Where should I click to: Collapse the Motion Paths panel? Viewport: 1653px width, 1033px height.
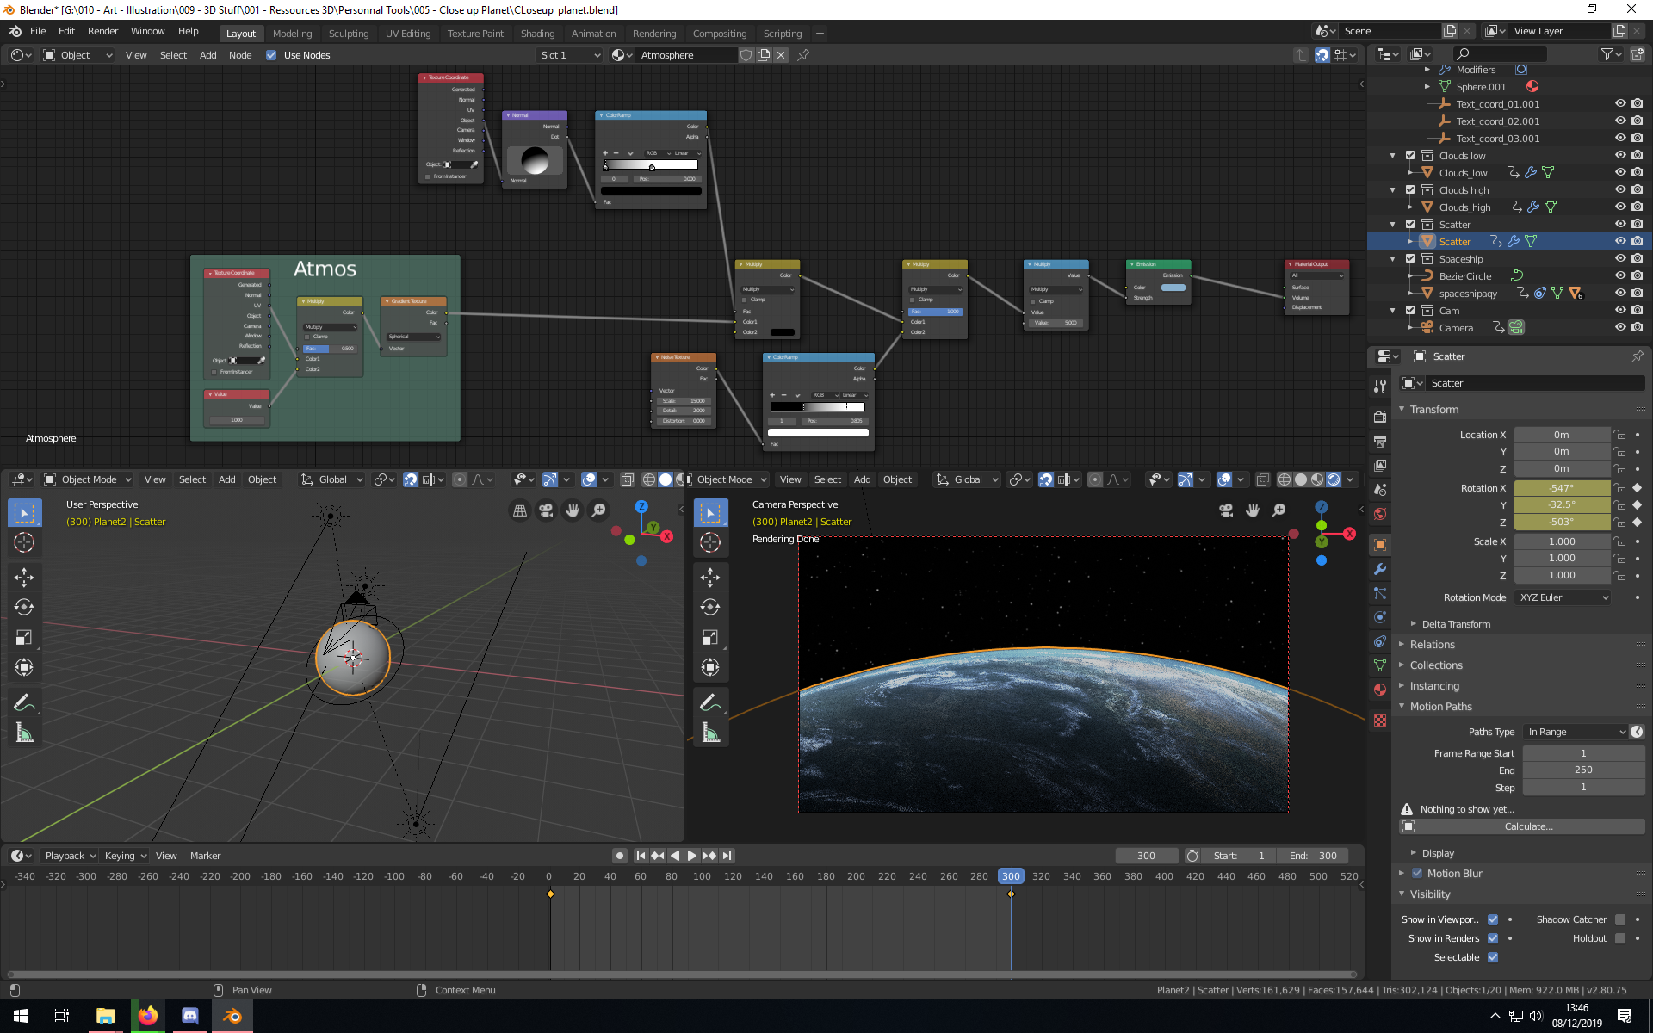point(1440,707)
